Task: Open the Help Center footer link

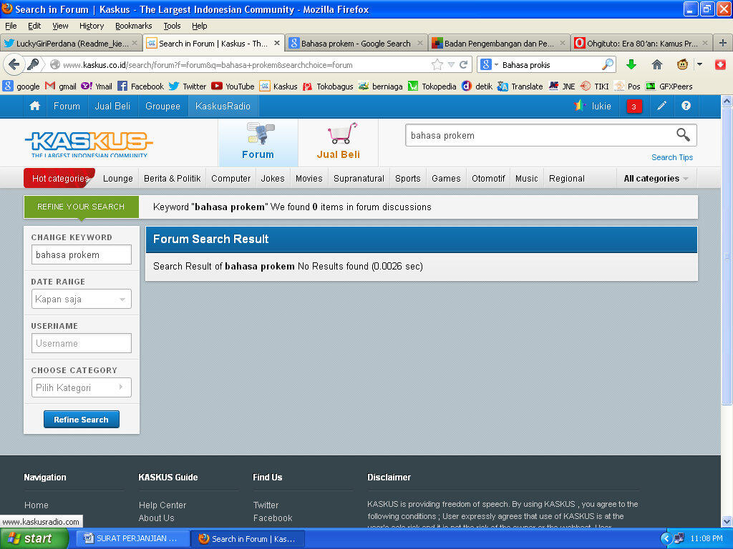Action: (162, 505)
